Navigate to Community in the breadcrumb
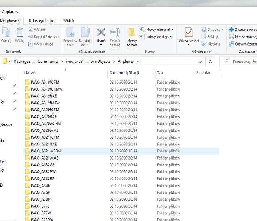Screen dimensions: 257x221 coord(48,61)
